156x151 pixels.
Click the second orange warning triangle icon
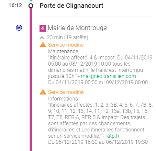43,92
